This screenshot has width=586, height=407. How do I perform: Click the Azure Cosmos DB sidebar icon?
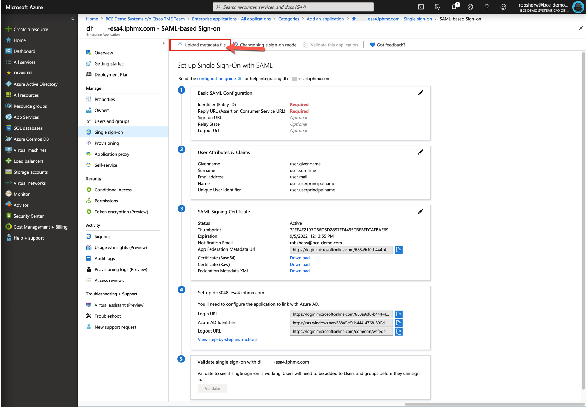click(9, 139)
